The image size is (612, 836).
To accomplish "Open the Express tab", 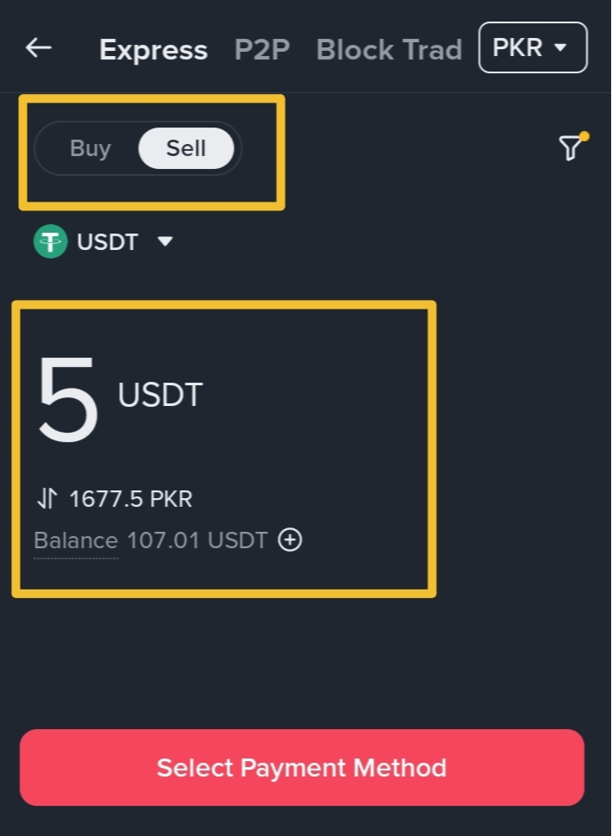I will pos(153,50).
